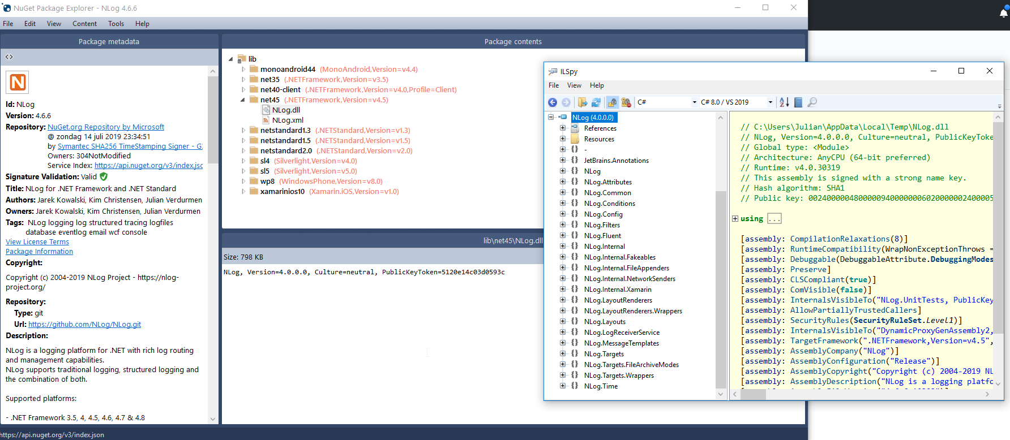Open ILSpy View menu

coord(574,85)
